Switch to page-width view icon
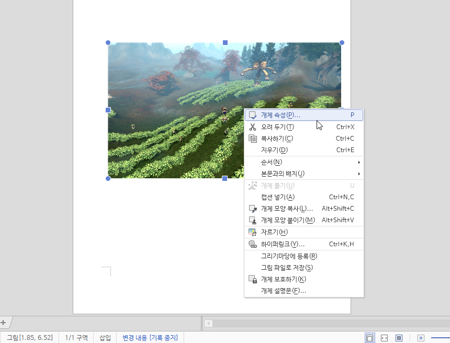Image resolution: width=450 pixels, height=343 pixels. pyautogui.click(x=384, y=338)
